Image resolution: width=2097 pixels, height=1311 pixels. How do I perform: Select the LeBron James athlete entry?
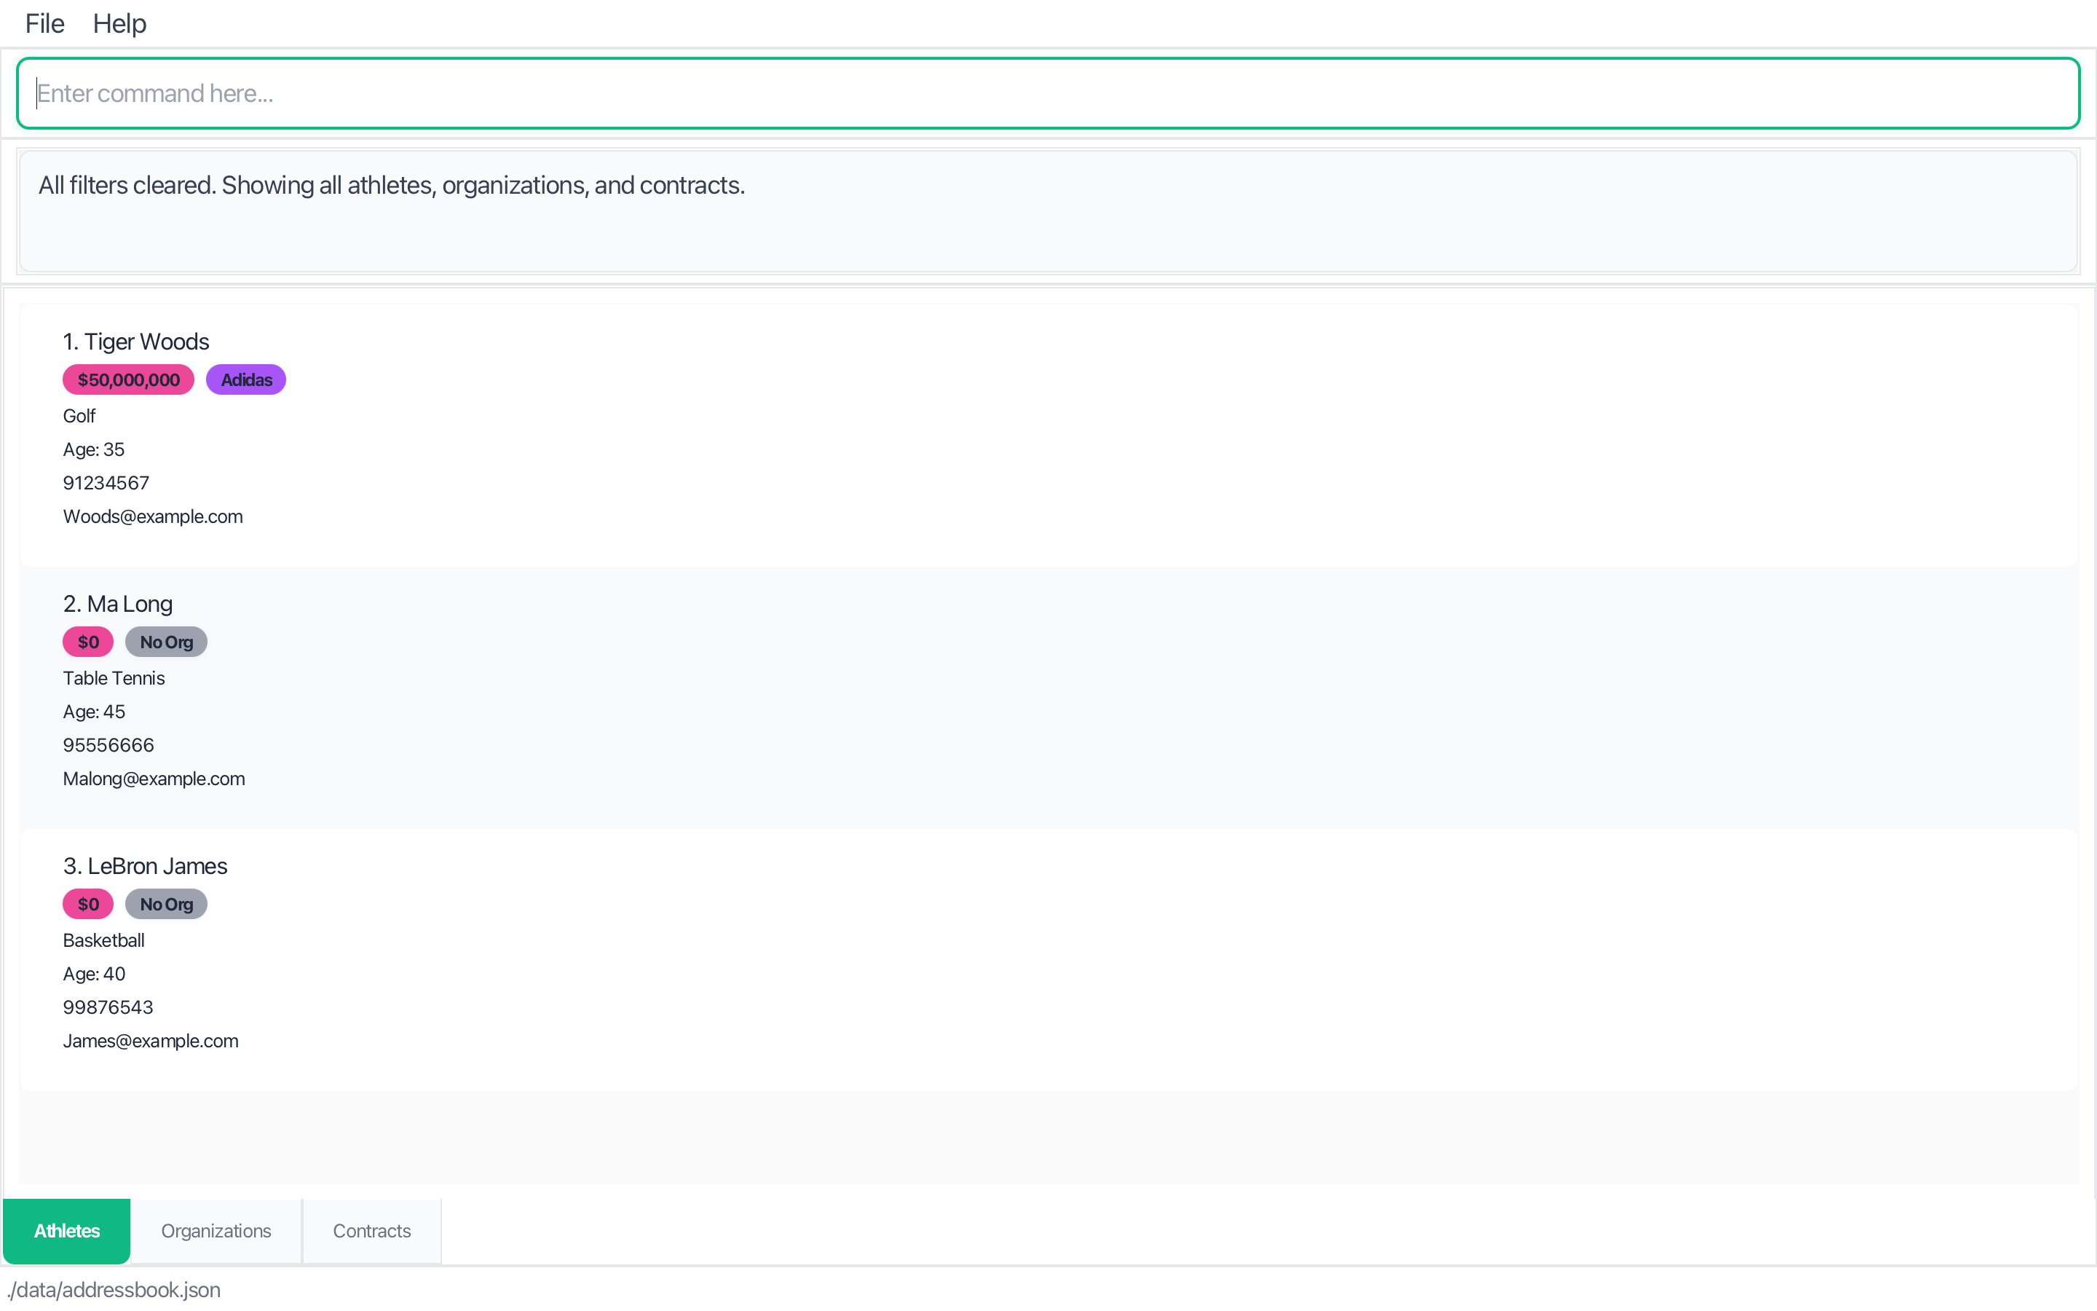(x=1047, y=958)
